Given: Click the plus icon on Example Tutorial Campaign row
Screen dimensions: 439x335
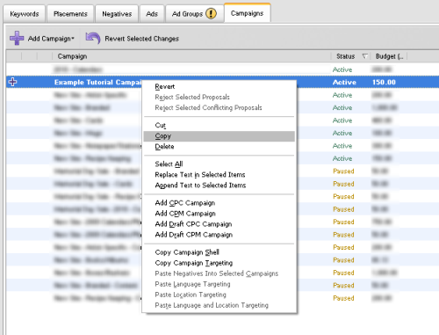Looking at the screenshot, I should pos(12,82).
